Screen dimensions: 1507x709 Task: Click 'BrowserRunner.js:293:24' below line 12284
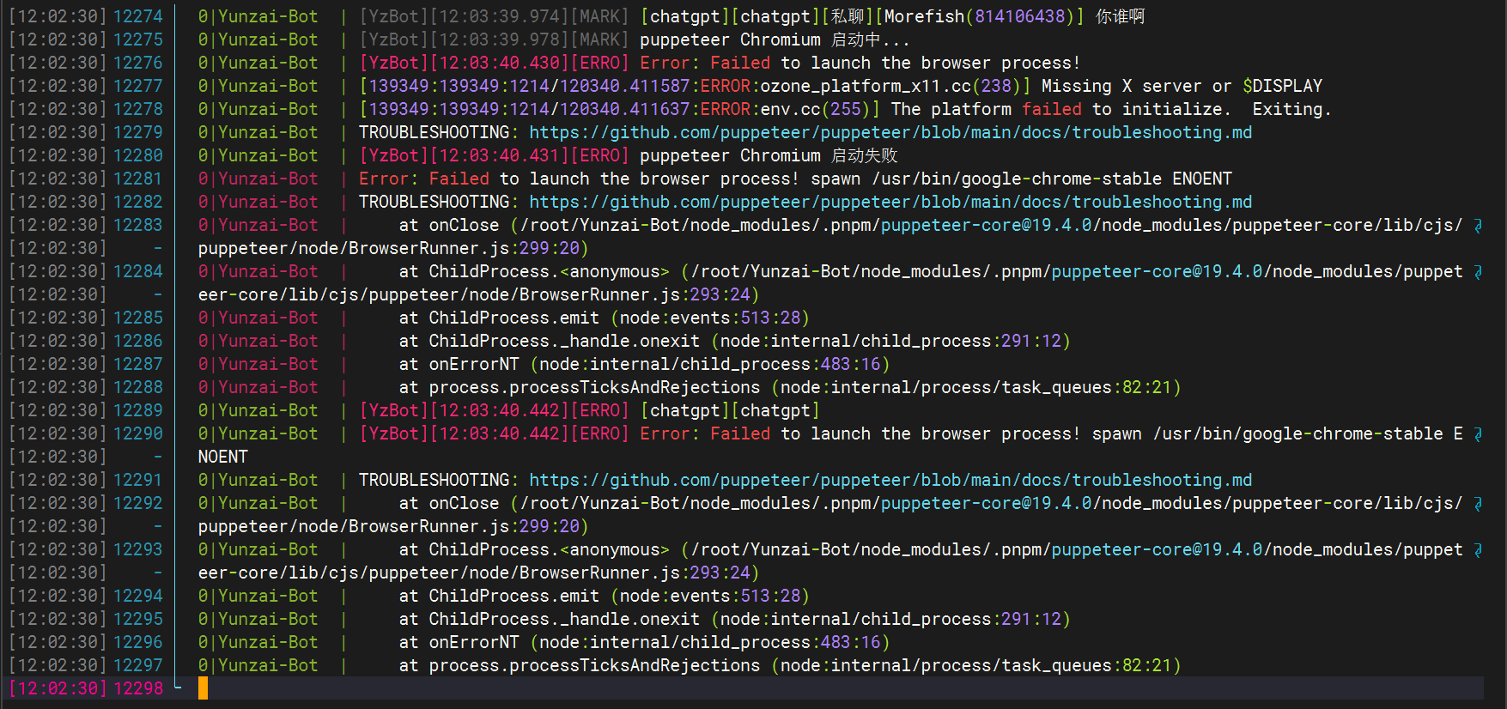pos(635,294)
